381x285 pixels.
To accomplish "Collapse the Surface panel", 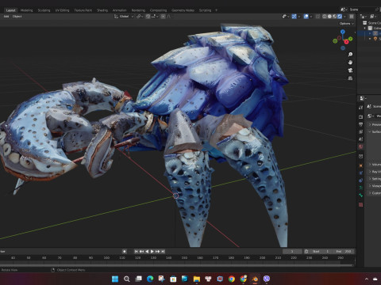I will click(375, 131).
